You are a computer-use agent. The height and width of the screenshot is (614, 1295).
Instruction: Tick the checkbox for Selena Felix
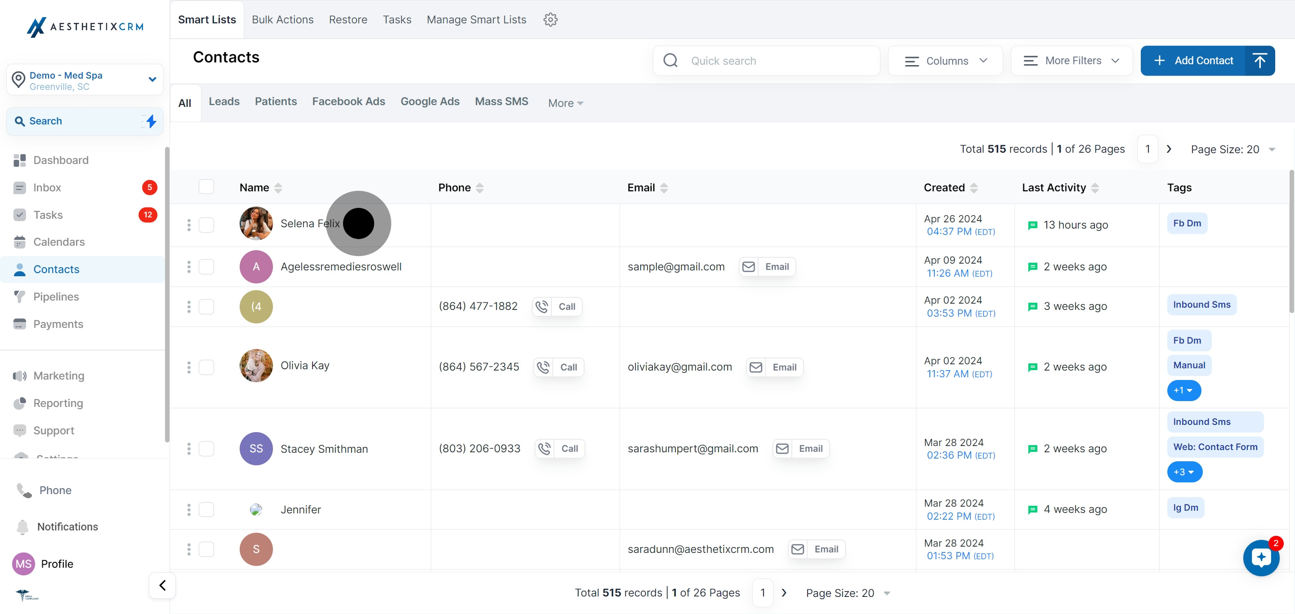[x=206, y=225]
